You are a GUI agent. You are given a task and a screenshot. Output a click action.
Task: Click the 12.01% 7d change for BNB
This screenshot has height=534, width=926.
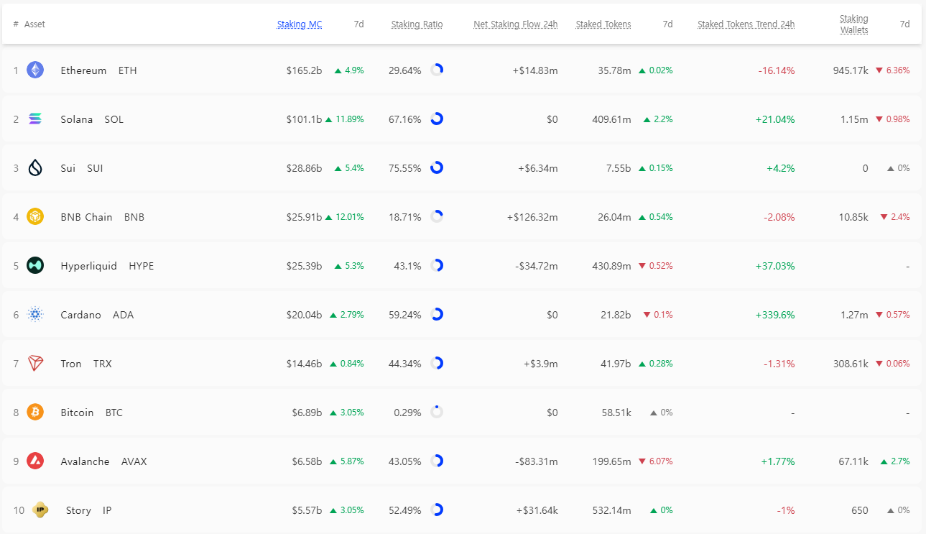(345, 217)
